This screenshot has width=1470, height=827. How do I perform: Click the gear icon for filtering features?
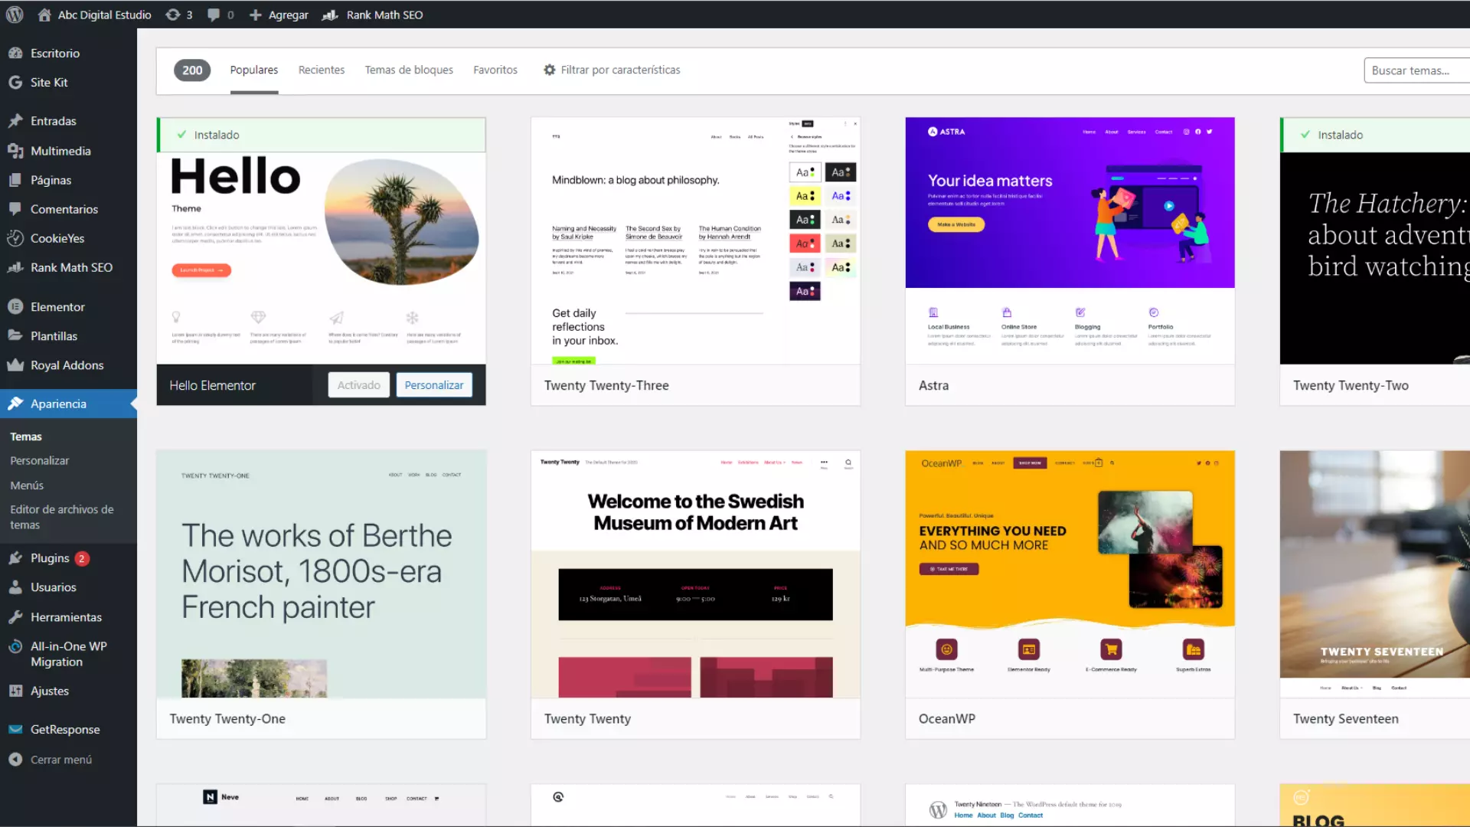coord(550,70)
